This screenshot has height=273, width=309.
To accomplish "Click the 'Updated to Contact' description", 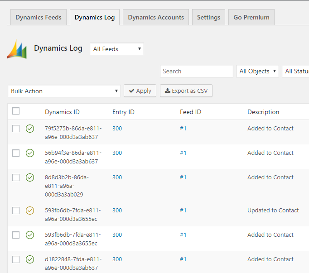I will tap(273, 211).
